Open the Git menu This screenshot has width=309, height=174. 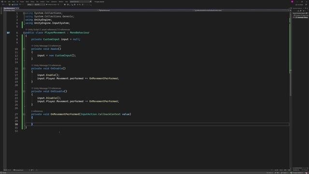[x=17, y=1]
